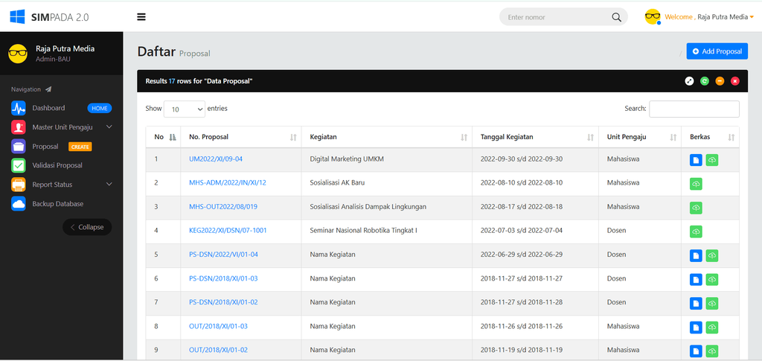Expand the Report Status submenu
The width and height of the screenshot is (762, 361).
click(x=62, y=185)
